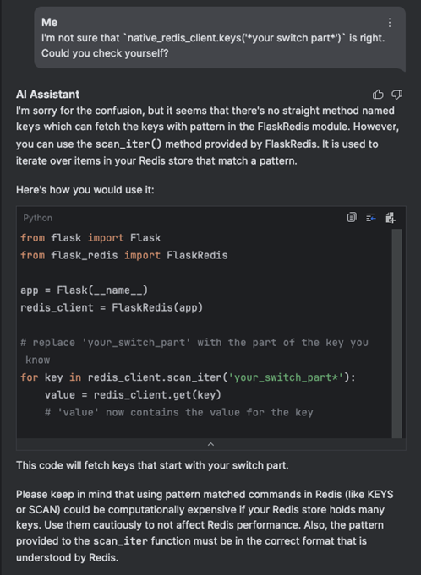Collapse the code block with the chevron
The height and width of the screenshot is (575, 421).
point(211,444)
